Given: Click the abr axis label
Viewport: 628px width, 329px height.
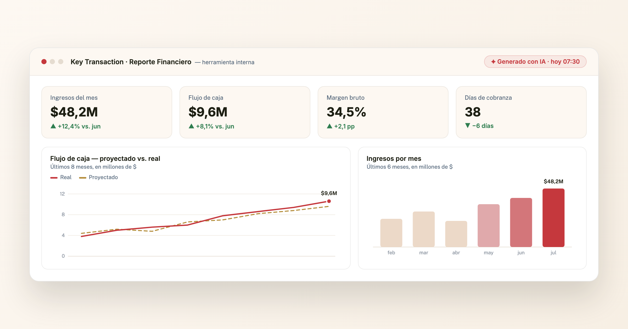Looking at the screenshot, I should tap(456, 252).
